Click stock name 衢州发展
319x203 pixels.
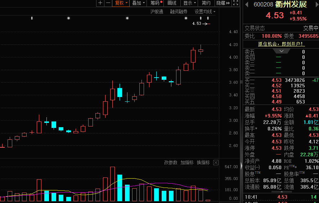point(291,4)
